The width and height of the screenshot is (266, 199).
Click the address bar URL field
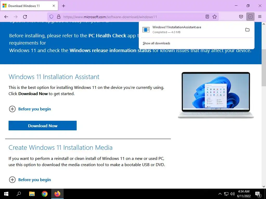coord(133,17)
